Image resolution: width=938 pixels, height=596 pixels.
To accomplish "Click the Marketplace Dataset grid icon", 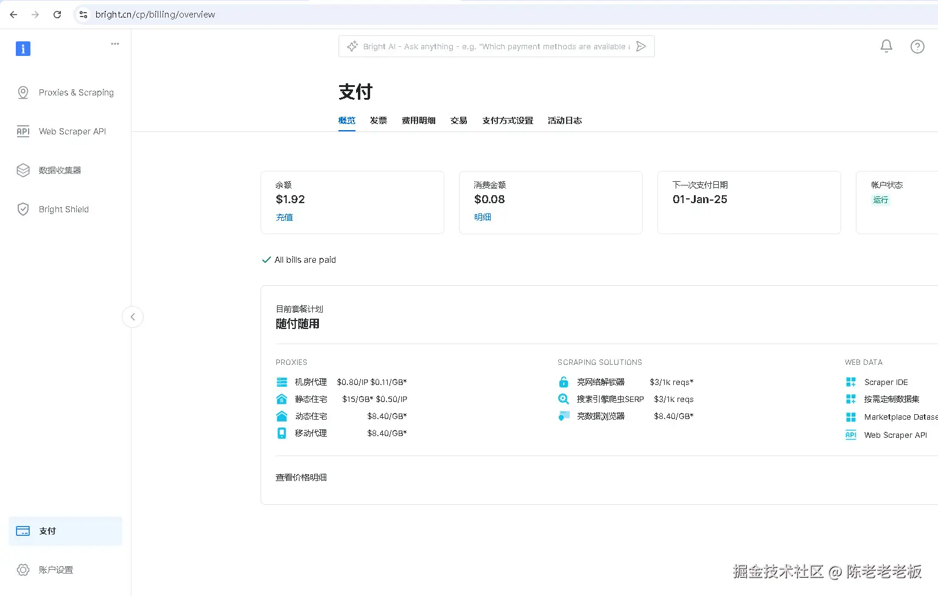I will tap(851, 417).
